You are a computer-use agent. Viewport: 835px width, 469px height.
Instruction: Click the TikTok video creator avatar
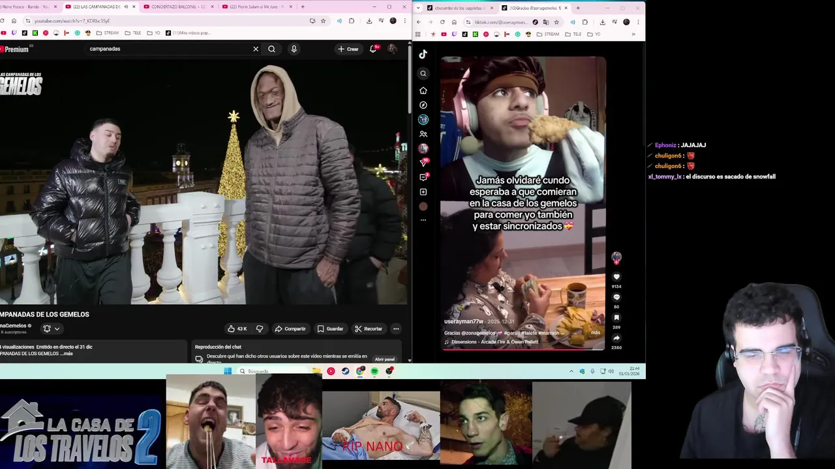616,258
